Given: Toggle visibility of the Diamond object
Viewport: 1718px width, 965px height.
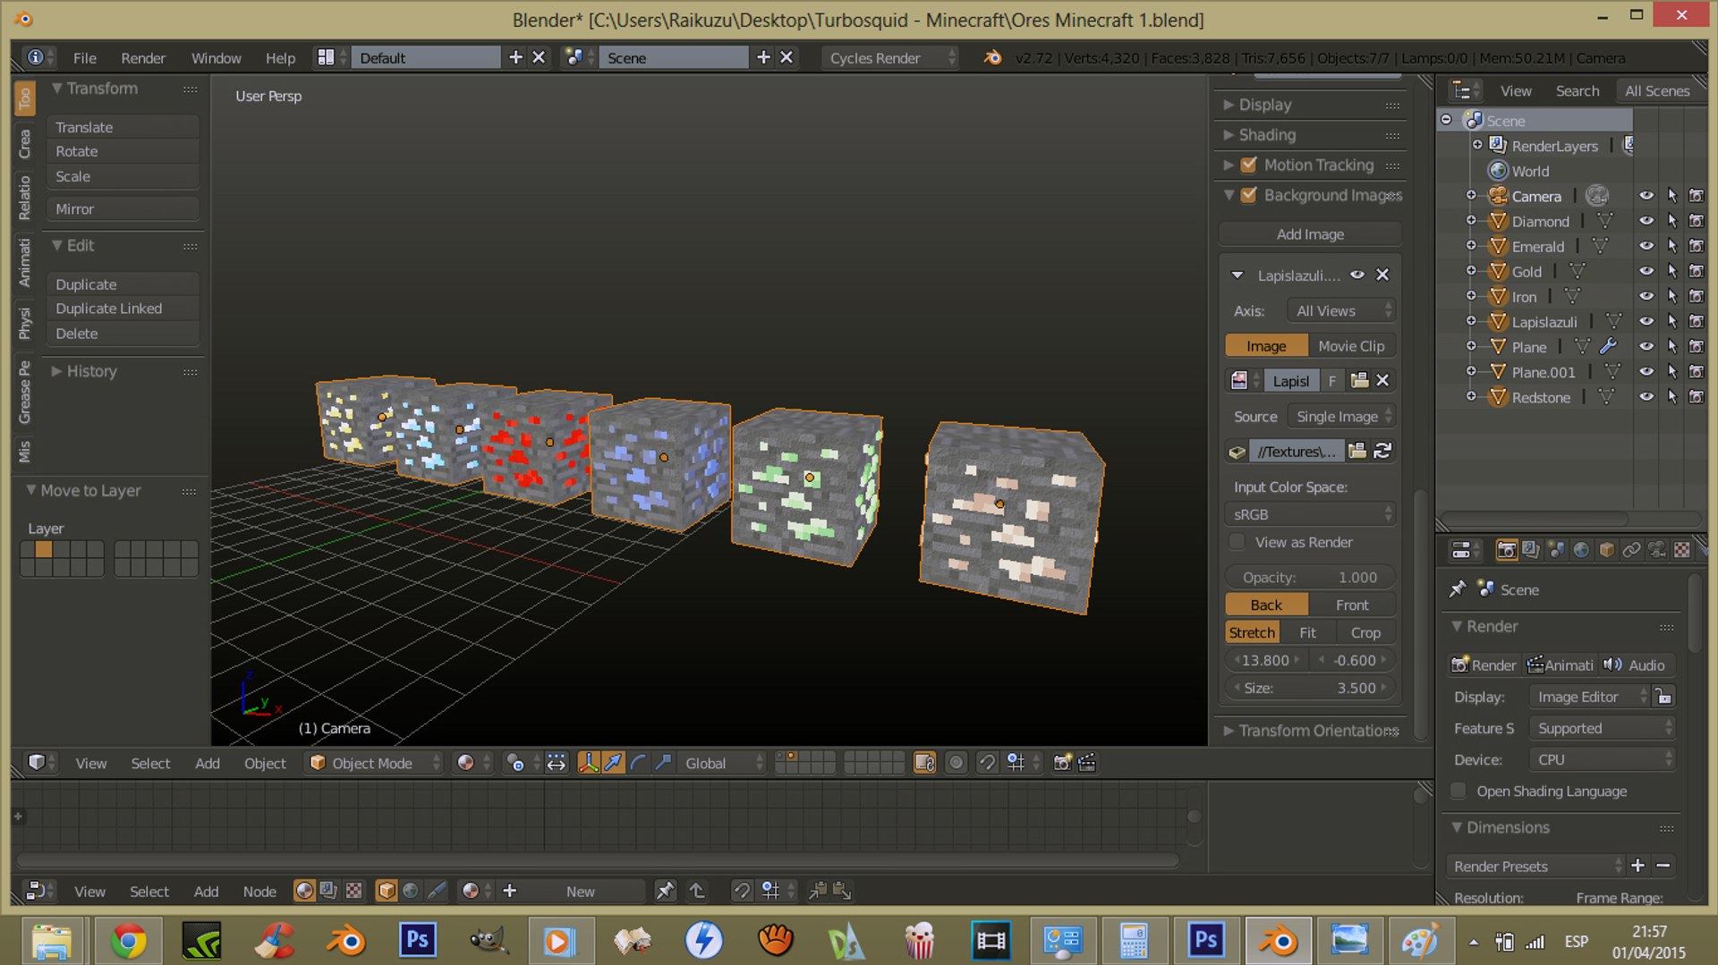Looking at the screenshot, I should coord(1646,221).
